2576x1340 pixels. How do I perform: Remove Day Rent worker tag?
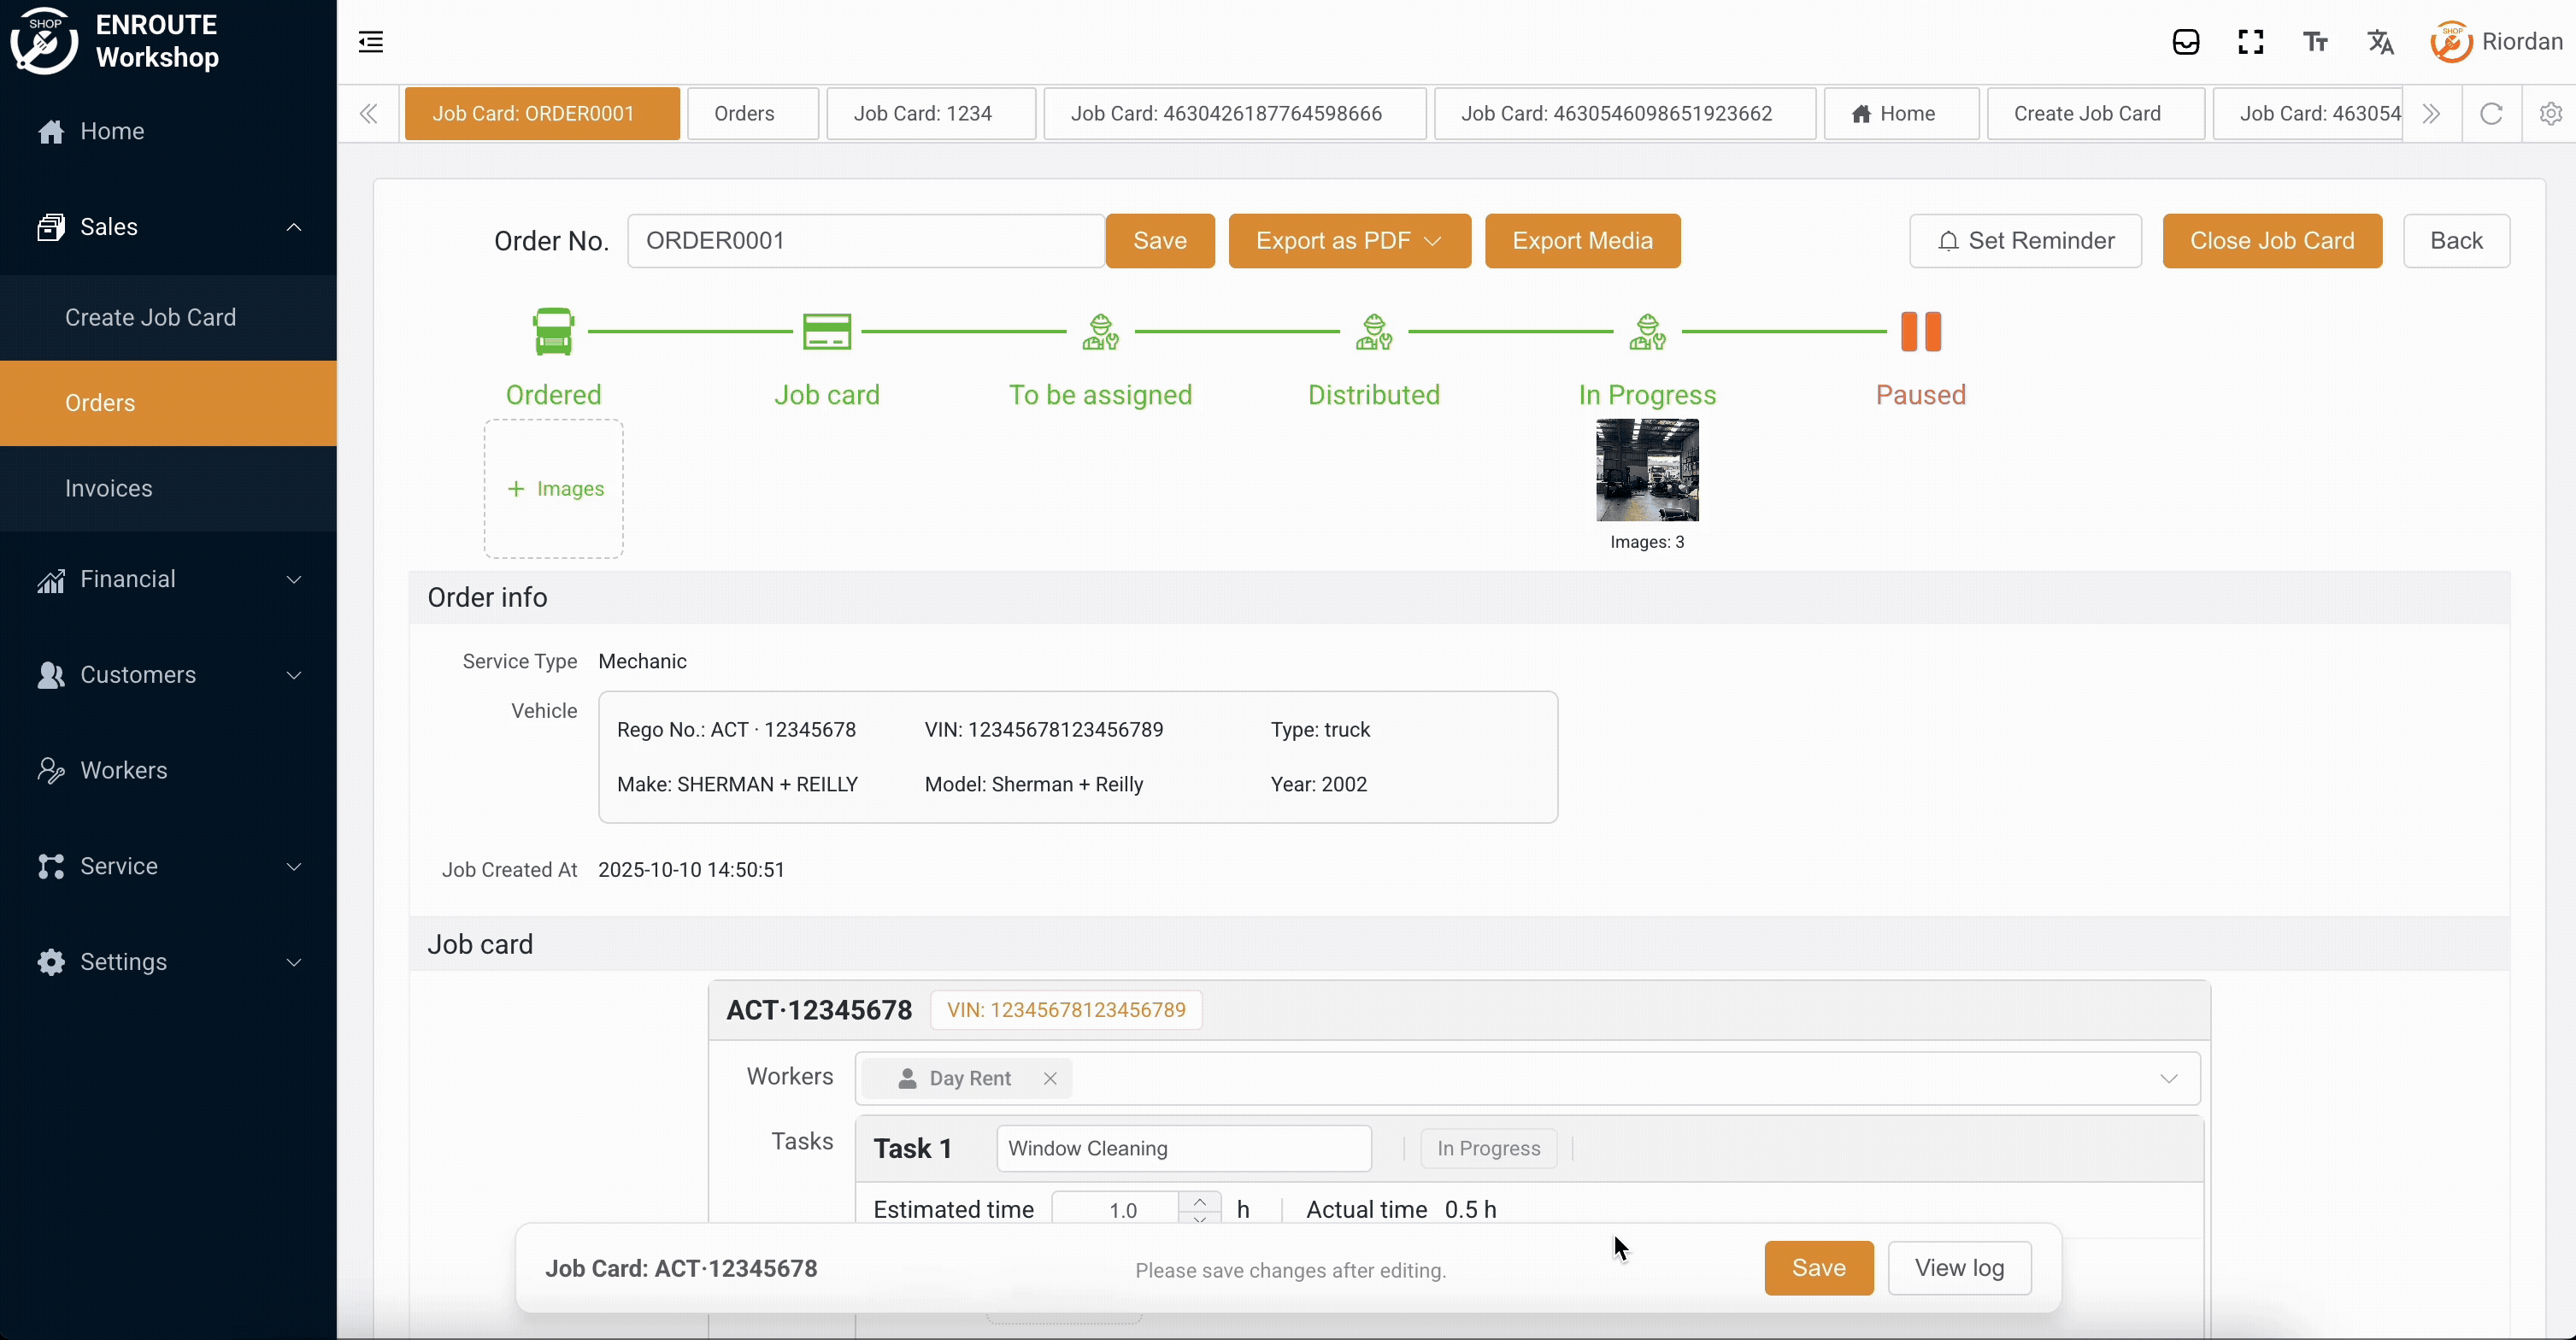click(1050, 1078)
